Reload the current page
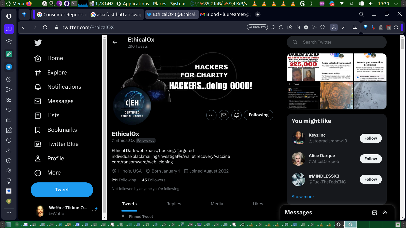406x228 pixels. click(x=45, y=27)
